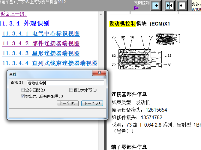The width and height of the screenshot is (201, 150).
Task: Open the 返回上一级 link
Action: (x=13, y=14)
